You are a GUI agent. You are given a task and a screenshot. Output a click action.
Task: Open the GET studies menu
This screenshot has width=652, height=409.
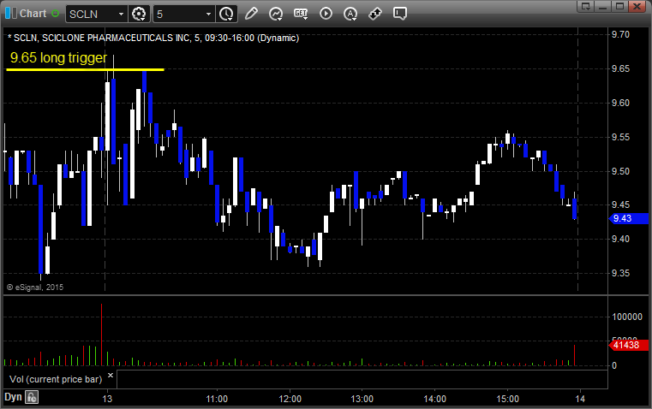click(301, 14)
